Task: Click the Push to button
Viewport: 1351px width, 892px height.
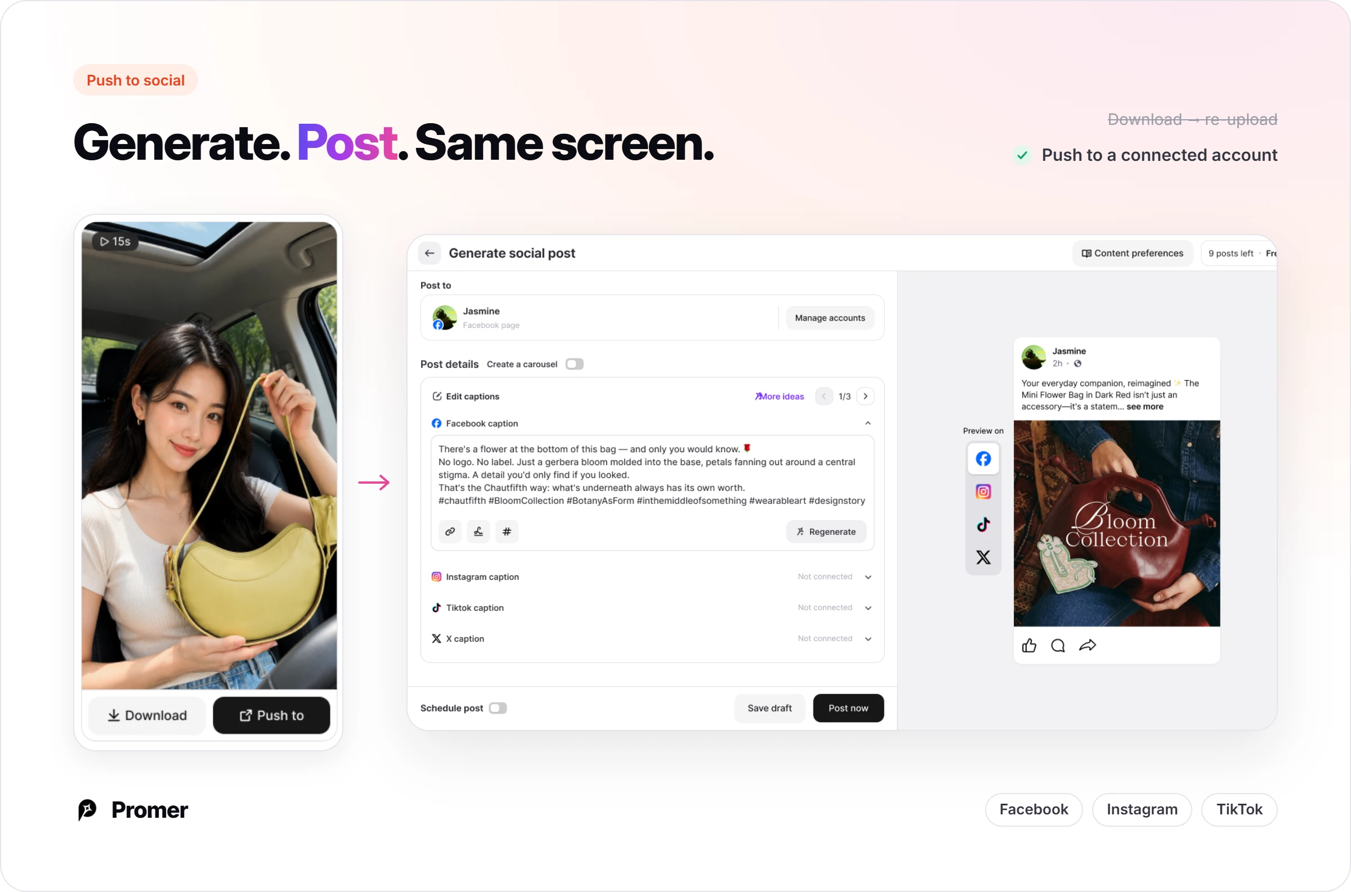Action: pos(271,715)
